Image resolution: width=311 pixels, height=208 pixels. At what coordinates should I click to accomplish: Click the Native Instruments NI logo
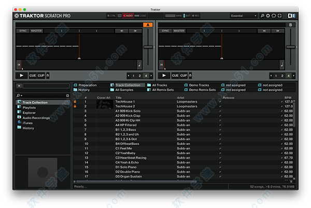291,15
